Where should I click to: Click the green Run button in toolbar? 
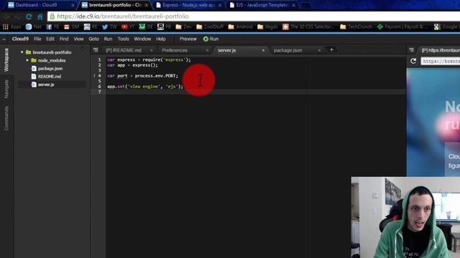point(211,39)
